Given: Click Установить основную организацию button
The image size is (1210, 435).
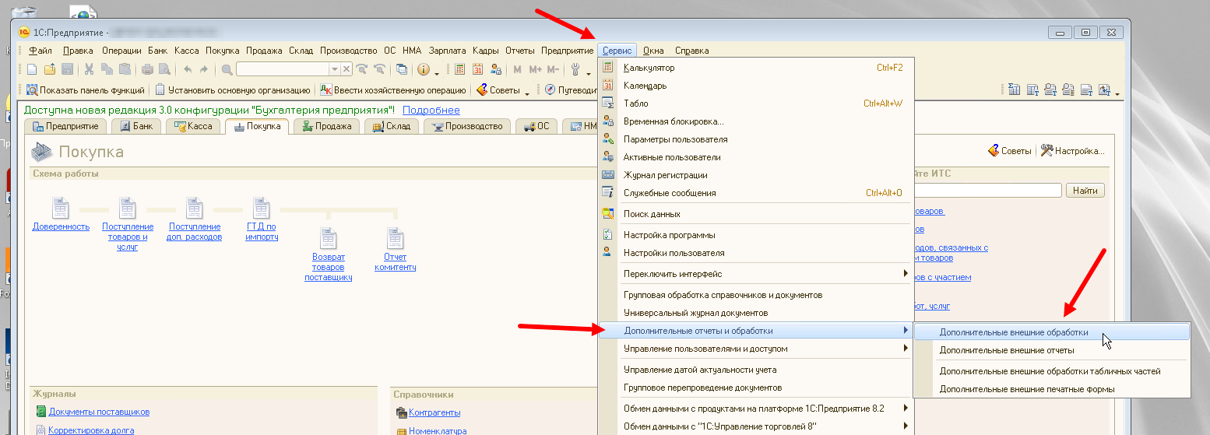Looking at the screenshot, I should coord(234,90).
